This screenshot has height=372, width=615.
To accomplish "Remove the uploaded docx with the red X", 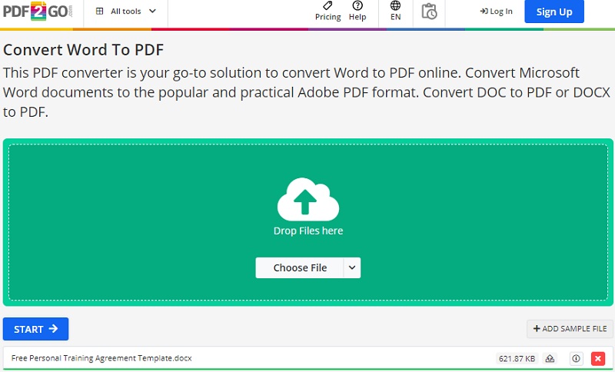I will pyautogui.click(x=598, y=358).
